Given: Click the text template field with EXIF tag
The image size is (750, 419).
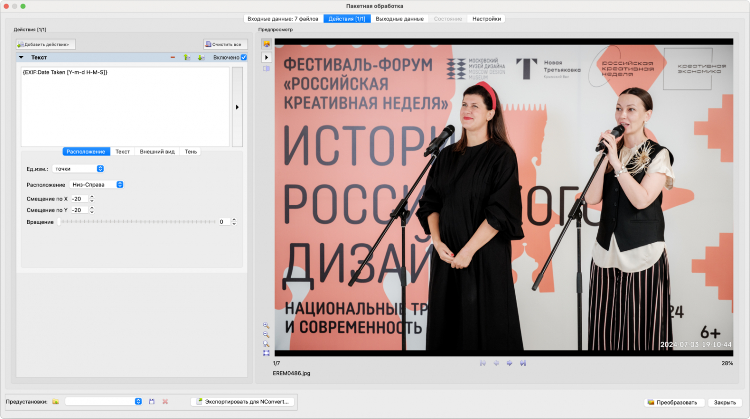Looking at the screenshot, I should [125, 107].
